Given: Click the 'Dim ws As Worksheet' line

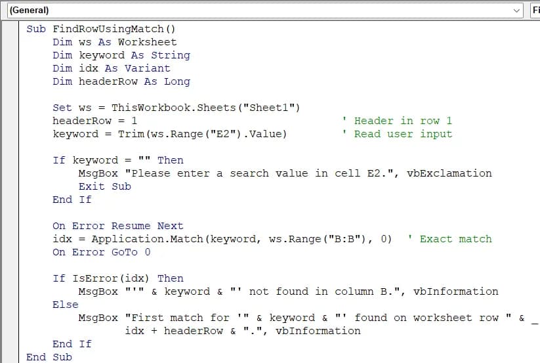Looking at the screenshot, I should [x=115, y=42].
